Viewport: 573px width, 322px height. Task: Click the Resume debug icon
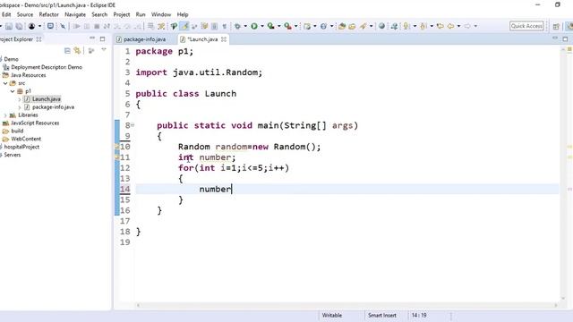tap(76, 26)
